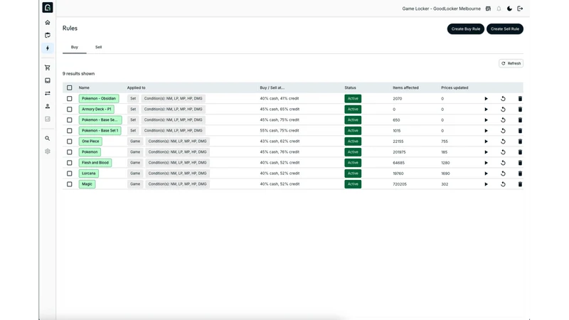Open the shopping cart sidebar icon
The height and width of the screenshot is (320, 569).
pyautogui.click(x=48, y=68)
